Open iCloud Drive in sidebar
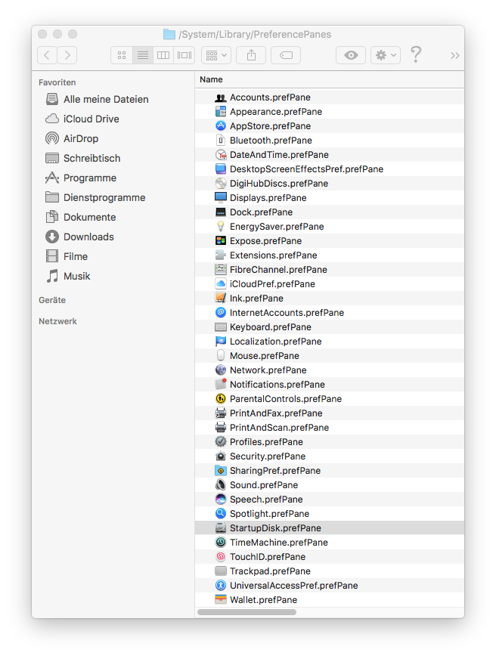496x656 pixels. coord(82,119)
